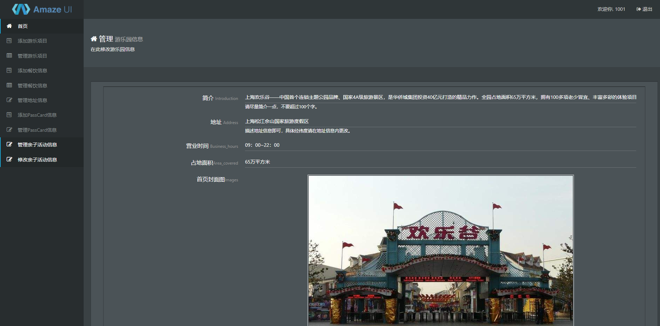
Task: Select 管理PassCard信息 menu entry
Action: point(42,130)
